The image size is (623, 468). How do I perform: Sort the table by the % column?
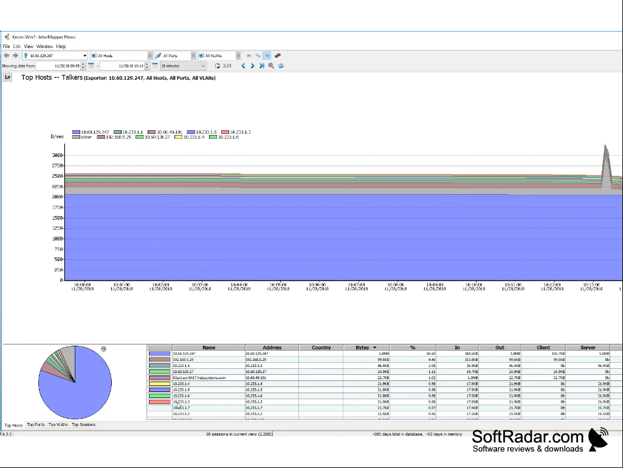pyautogui.click(x=413, y=348)
